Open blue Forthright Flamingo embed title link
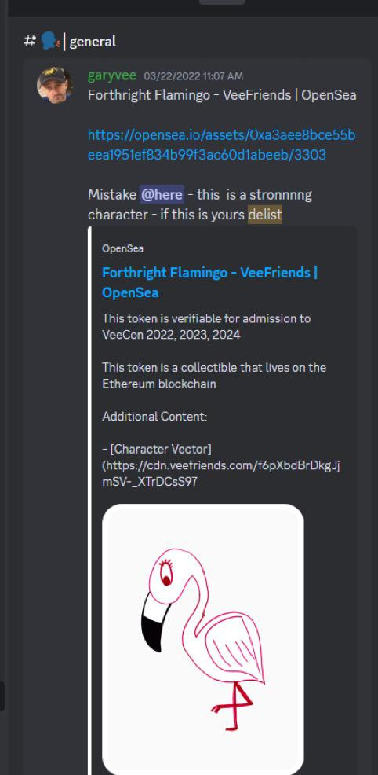Image resolution: width=378 pixels, height=775 pixels. [210, 282]
